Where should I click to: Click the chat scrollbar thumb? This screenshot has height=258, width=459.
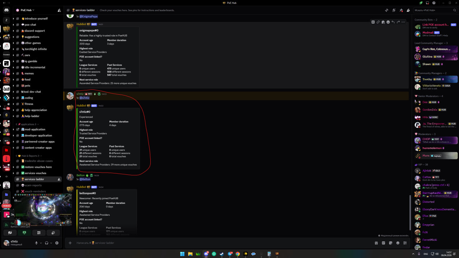[410, 212]
